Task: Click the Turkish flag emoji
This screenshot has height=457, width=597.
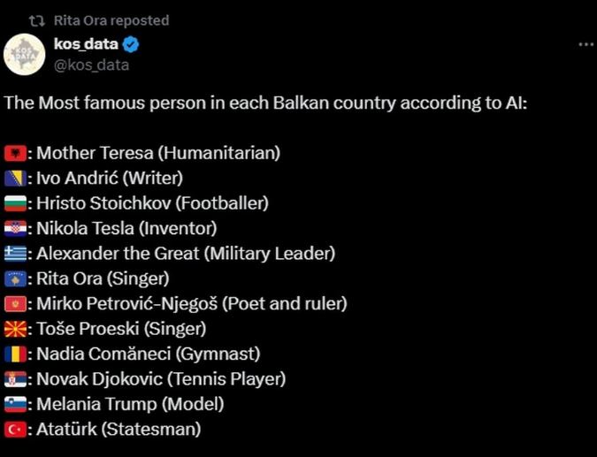Action: point(15,430)
